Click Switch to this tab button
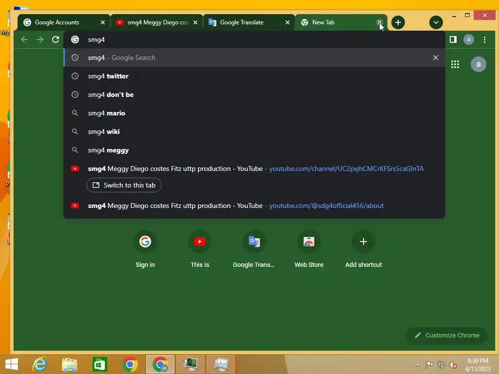 click(x=124, y=185)
